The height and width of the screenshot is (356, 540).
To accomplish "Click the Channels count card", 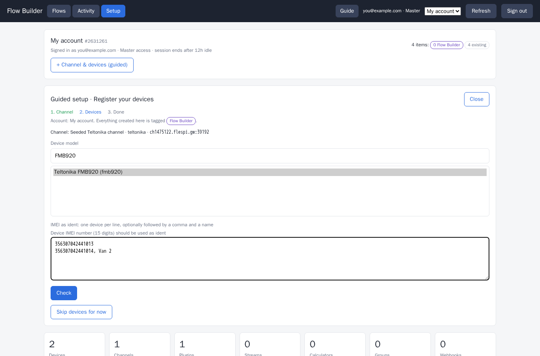I will click(140, 345).
